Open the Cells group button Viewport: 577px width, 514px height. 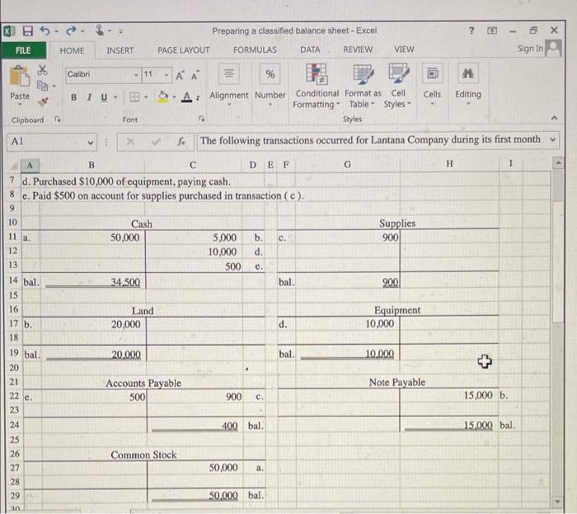[432, 85]
